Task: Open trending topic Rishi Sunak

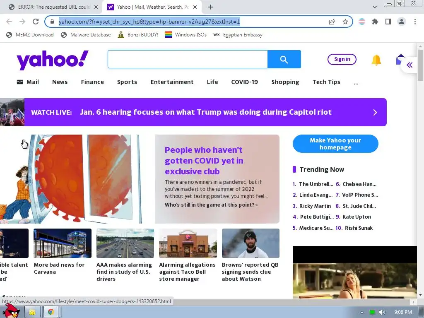Action: click(x=359, y=228)
